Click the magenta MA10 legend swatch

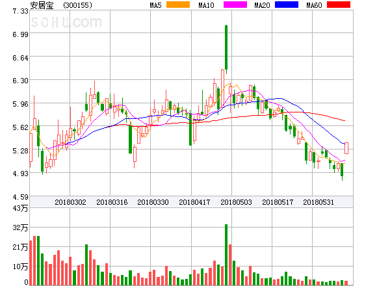(235, 5)
